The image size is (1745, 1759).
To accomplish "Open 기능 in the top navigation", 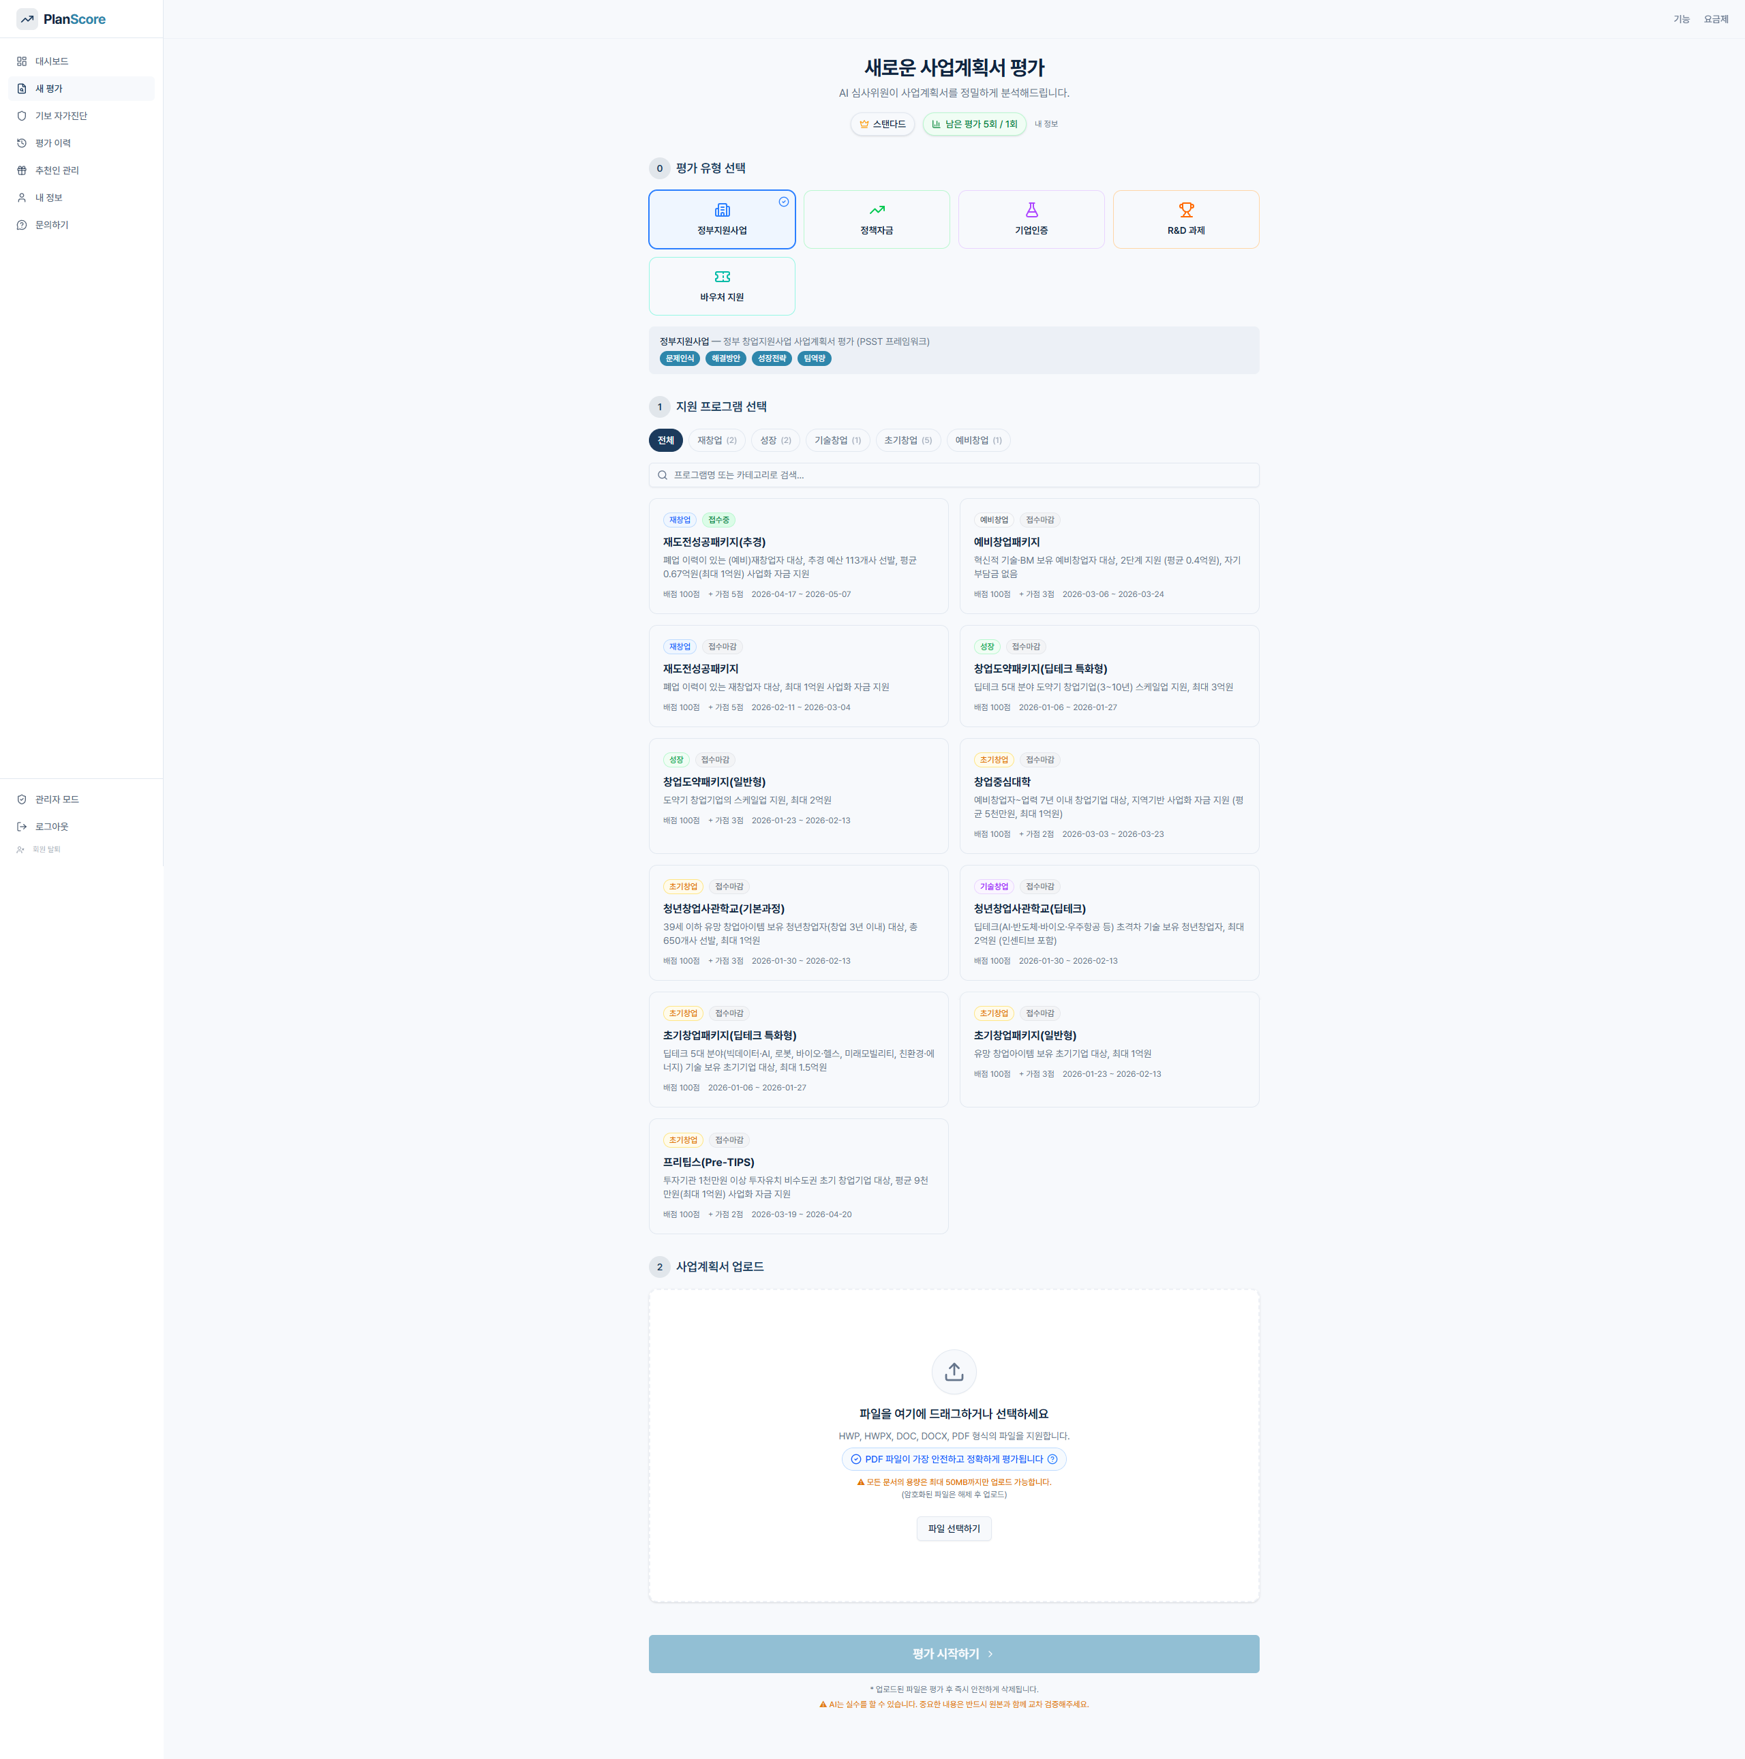I will coord(1681,18).
